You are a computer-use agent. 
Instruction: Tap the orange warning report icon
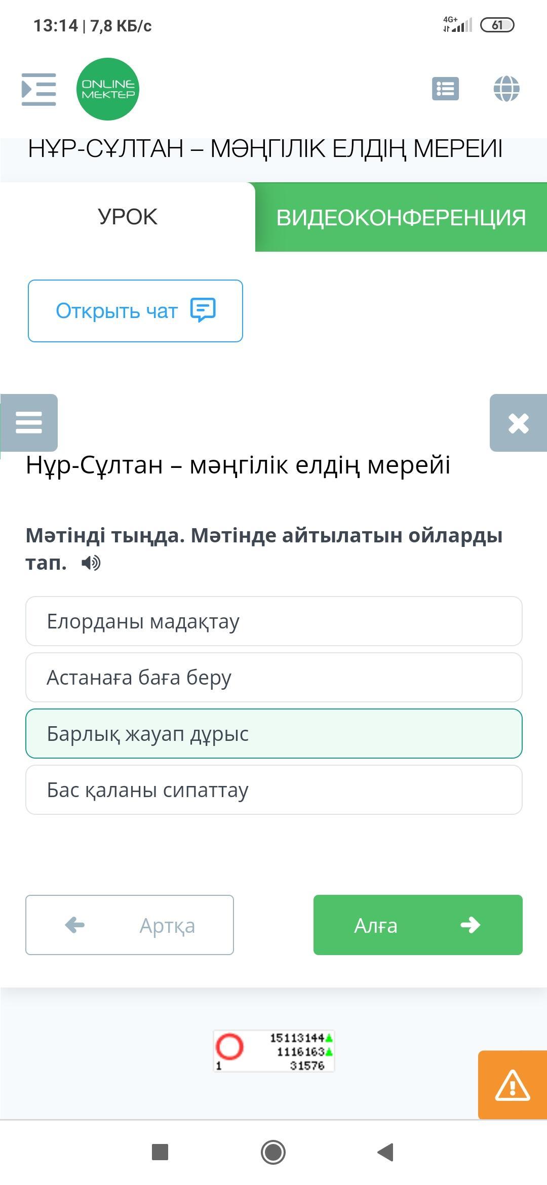pos(512,1085)
